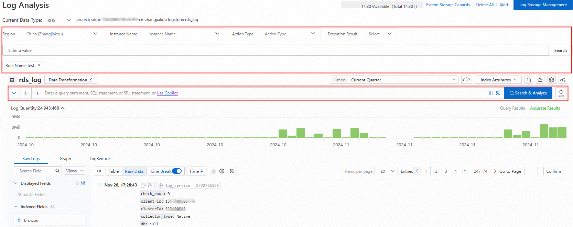Click the Data Transformation button

coord(71,80)
